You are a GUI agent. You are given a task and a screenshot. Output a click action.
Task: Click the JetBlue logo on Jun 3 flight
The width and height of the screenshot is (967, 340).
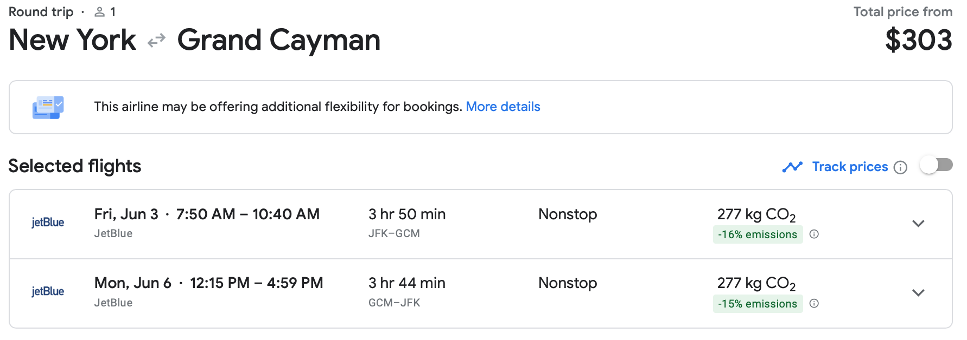(x=48, y=223)
